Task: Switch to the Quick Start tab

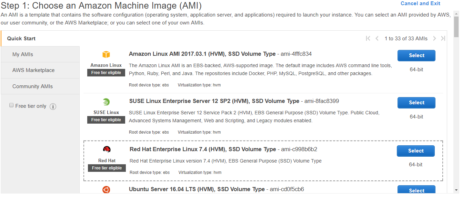Action: [x=40, y=39]
